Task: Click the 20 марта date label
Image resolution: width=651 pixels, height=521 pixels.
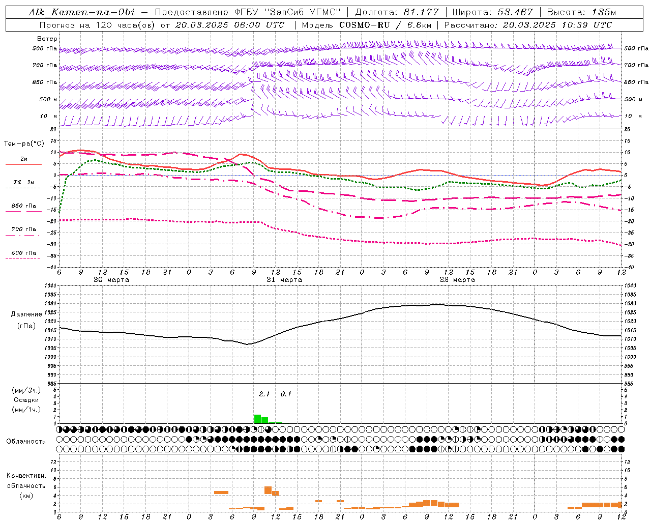Action: [111, 279]
